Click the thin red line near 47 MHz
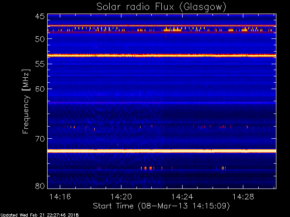The width and height of the screenshot is (290, 217). click(162, 26)
